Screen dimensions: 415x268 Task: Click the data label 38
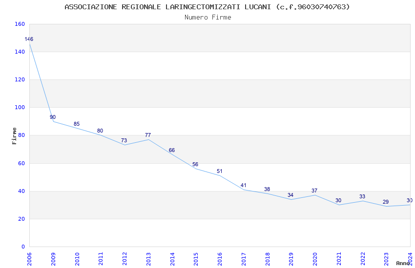click(x=267, y=189)
